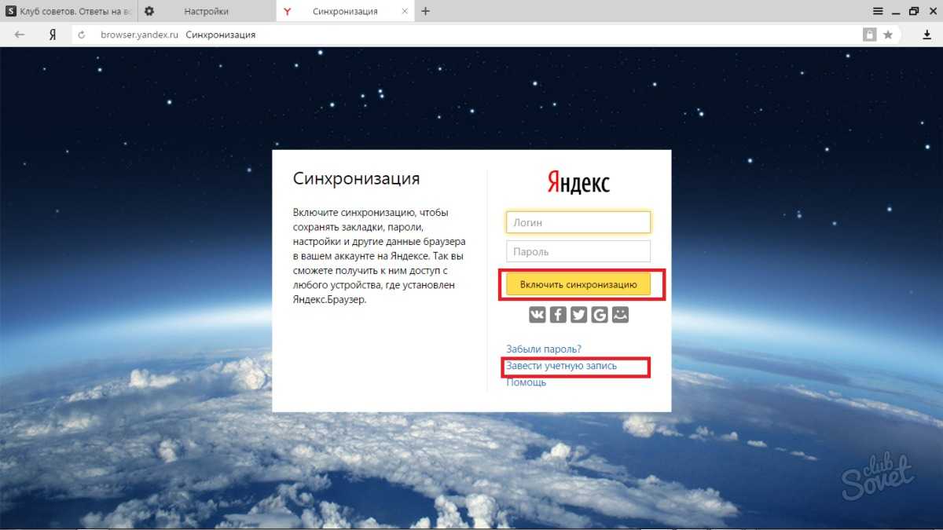943x530 pixels.
Task: Open the browser hamburger menu
Action: 878,11
